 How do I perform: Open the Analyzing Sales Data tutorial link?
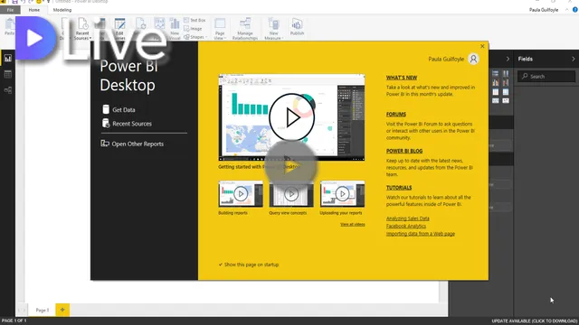(x=408, y=218)
